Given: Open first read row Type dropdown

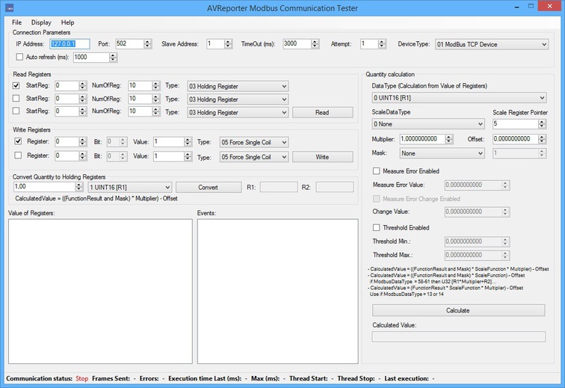Looking at the screenshot, I should [x=238, y=86].
